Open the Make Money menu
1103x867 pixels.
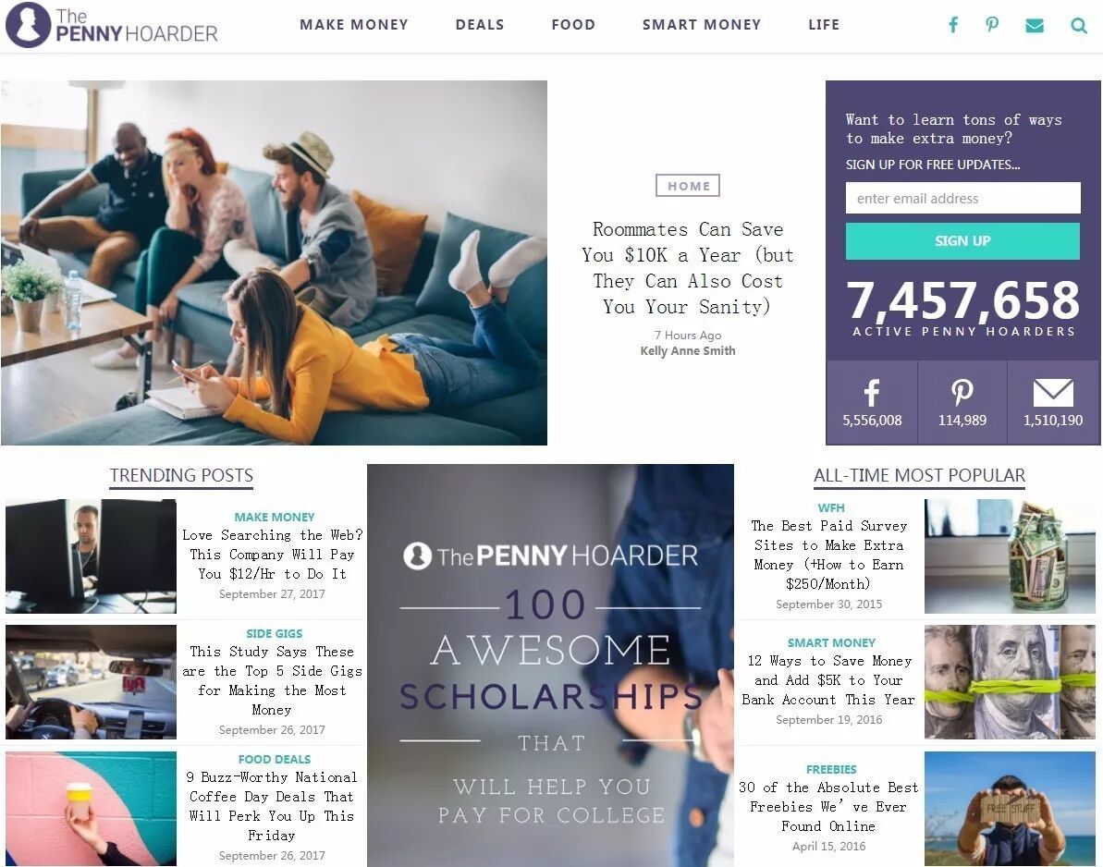pos(354,25)
